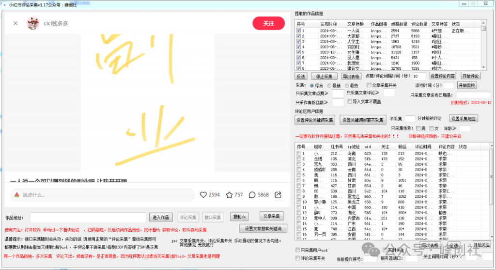Open 设置文章搜索关键词
This screenshot has height=270, width=496.
(263, 228)
